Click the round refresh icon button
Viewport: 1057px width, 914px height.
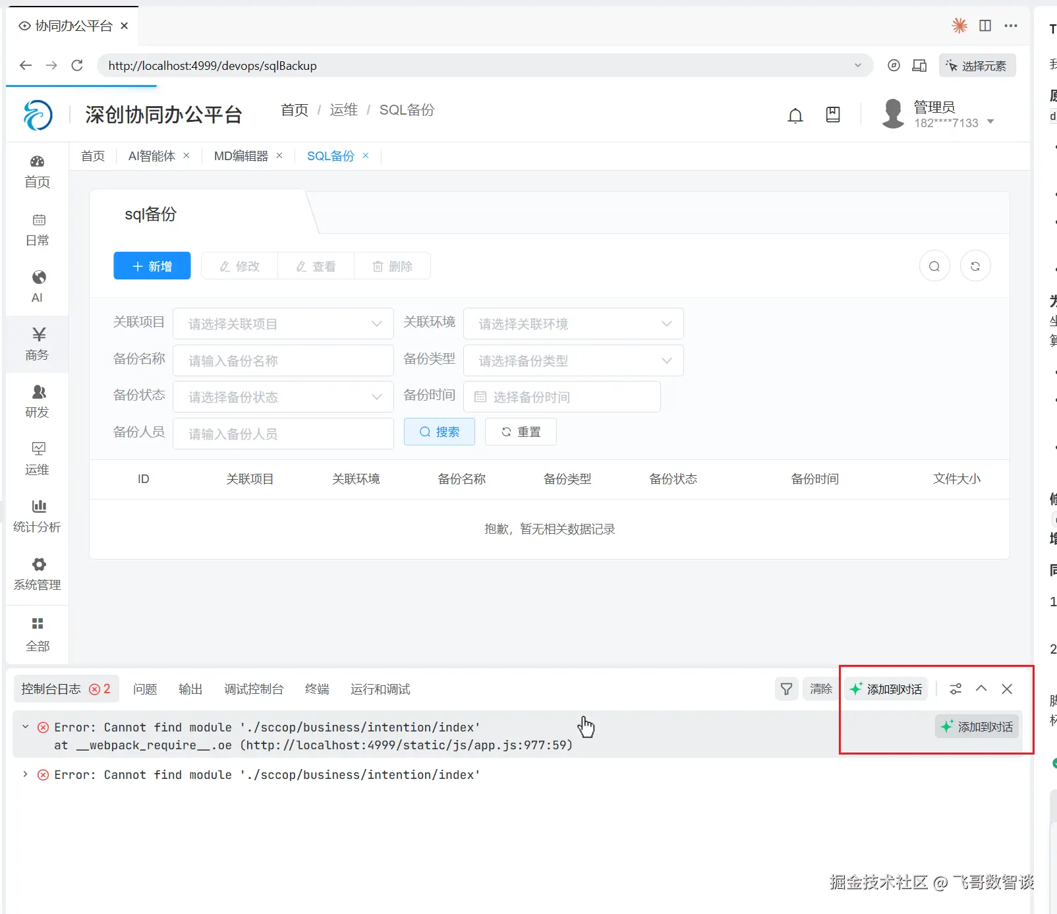point(975,266)
